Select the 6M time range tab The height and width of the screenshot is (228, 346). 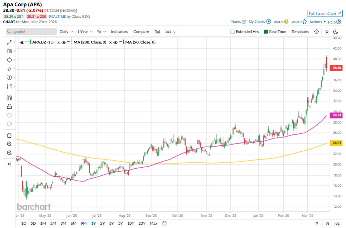(x=73, y=223)
